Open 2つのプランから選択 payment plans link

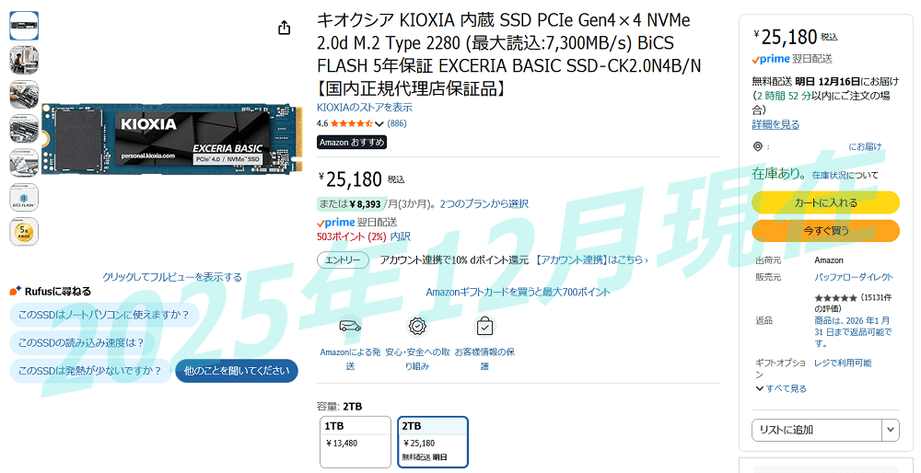pos(484,203)
